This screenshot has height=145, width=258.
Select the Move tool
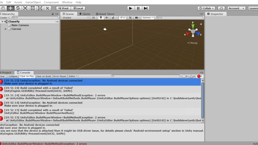coord(10,8)
